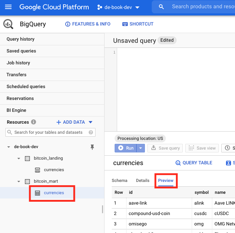The width and height of the screenshot is (235, 233).
Task: Select the bitcoin_landing dataset
Action: [48, 158]
